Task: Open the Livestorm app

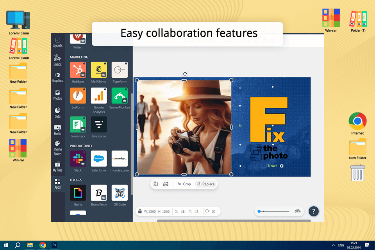Action: click(x=98, y=124)
